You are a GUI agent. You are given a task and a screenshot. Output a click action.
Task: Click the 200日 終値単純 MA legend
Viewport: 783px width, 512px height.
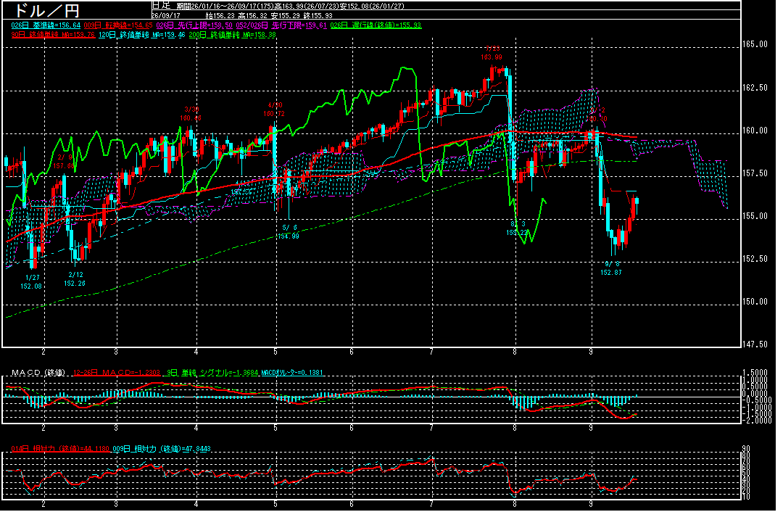tap(232, 35)
